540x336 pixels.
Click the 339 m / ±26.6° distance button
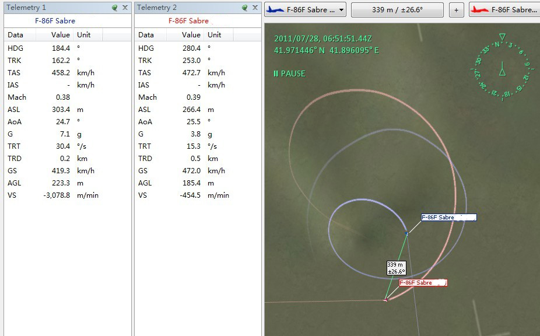coord(397,10)
